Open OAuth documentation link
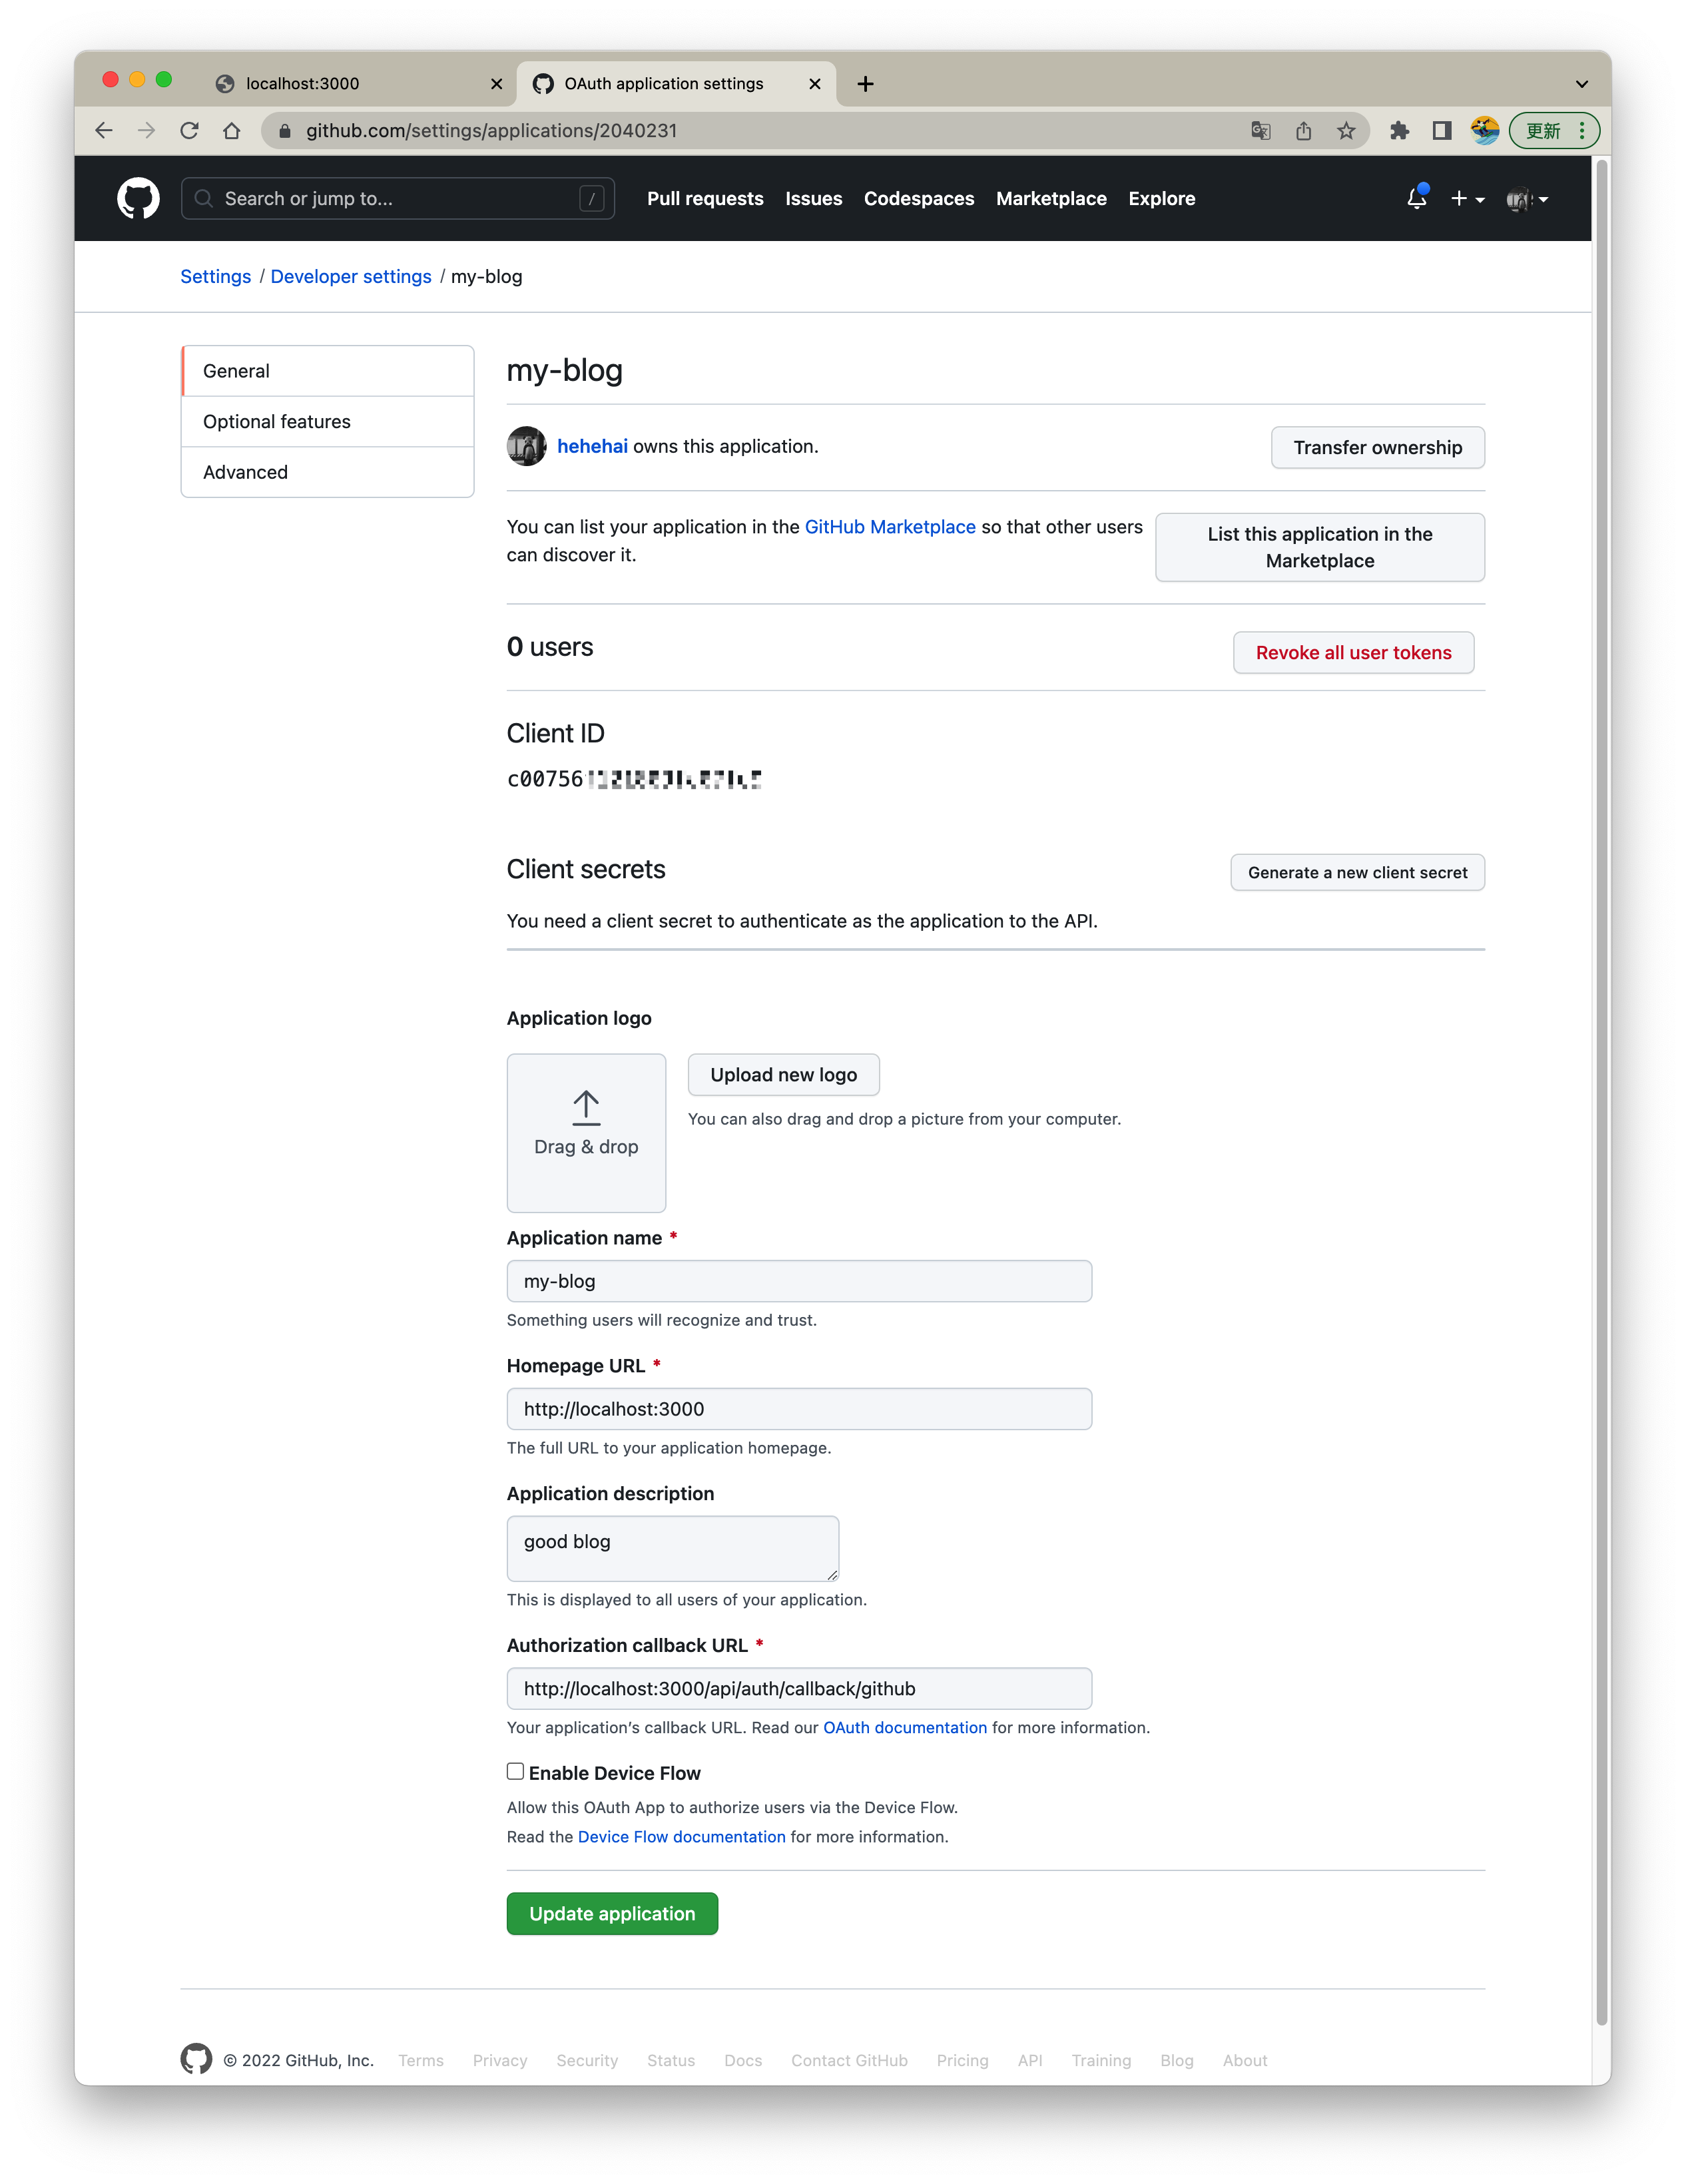 point(905,1727)
